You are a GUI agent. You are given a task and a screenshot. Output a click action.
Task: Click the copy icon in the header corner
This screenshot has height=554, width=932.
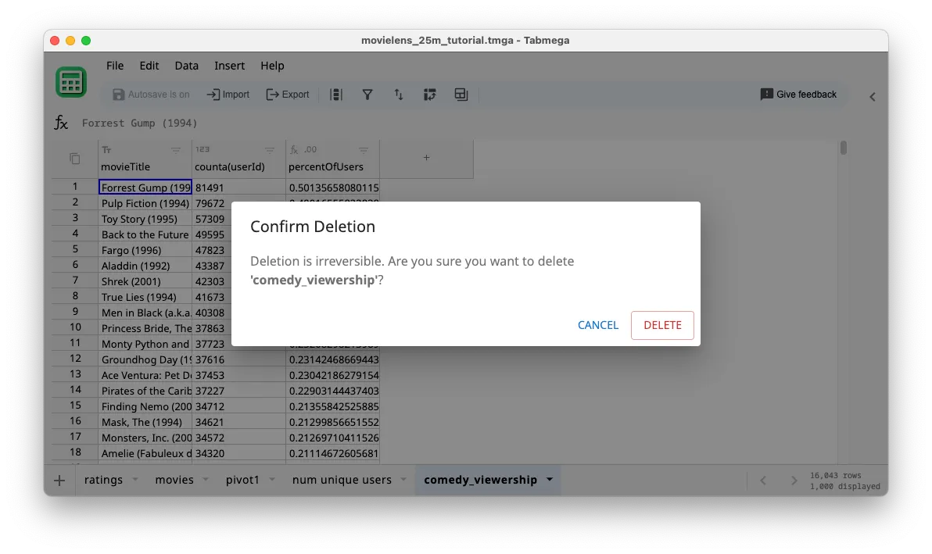[73, 157]
